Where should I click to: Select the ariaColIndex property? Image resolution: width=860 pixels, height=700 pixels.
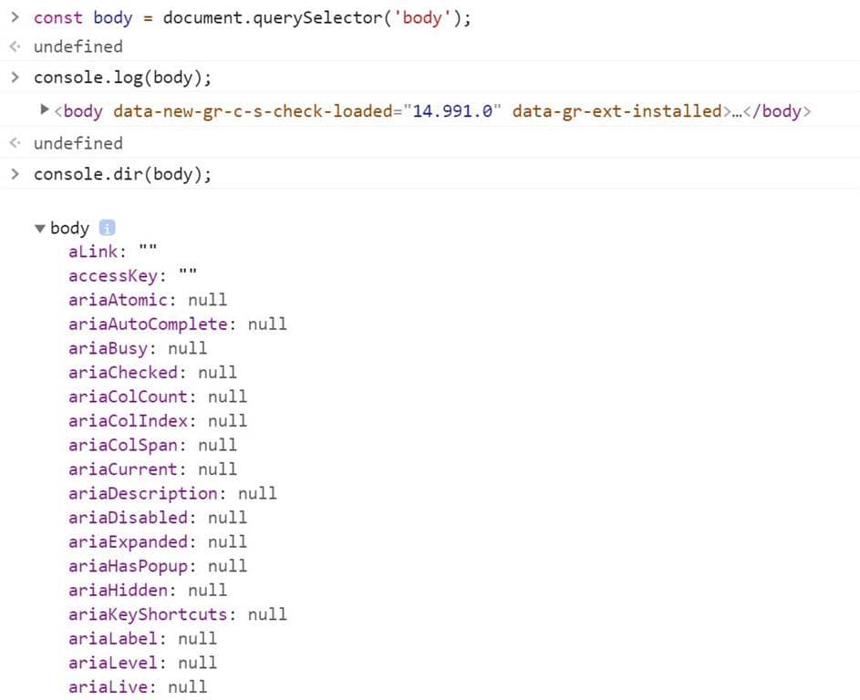point(158,420)
